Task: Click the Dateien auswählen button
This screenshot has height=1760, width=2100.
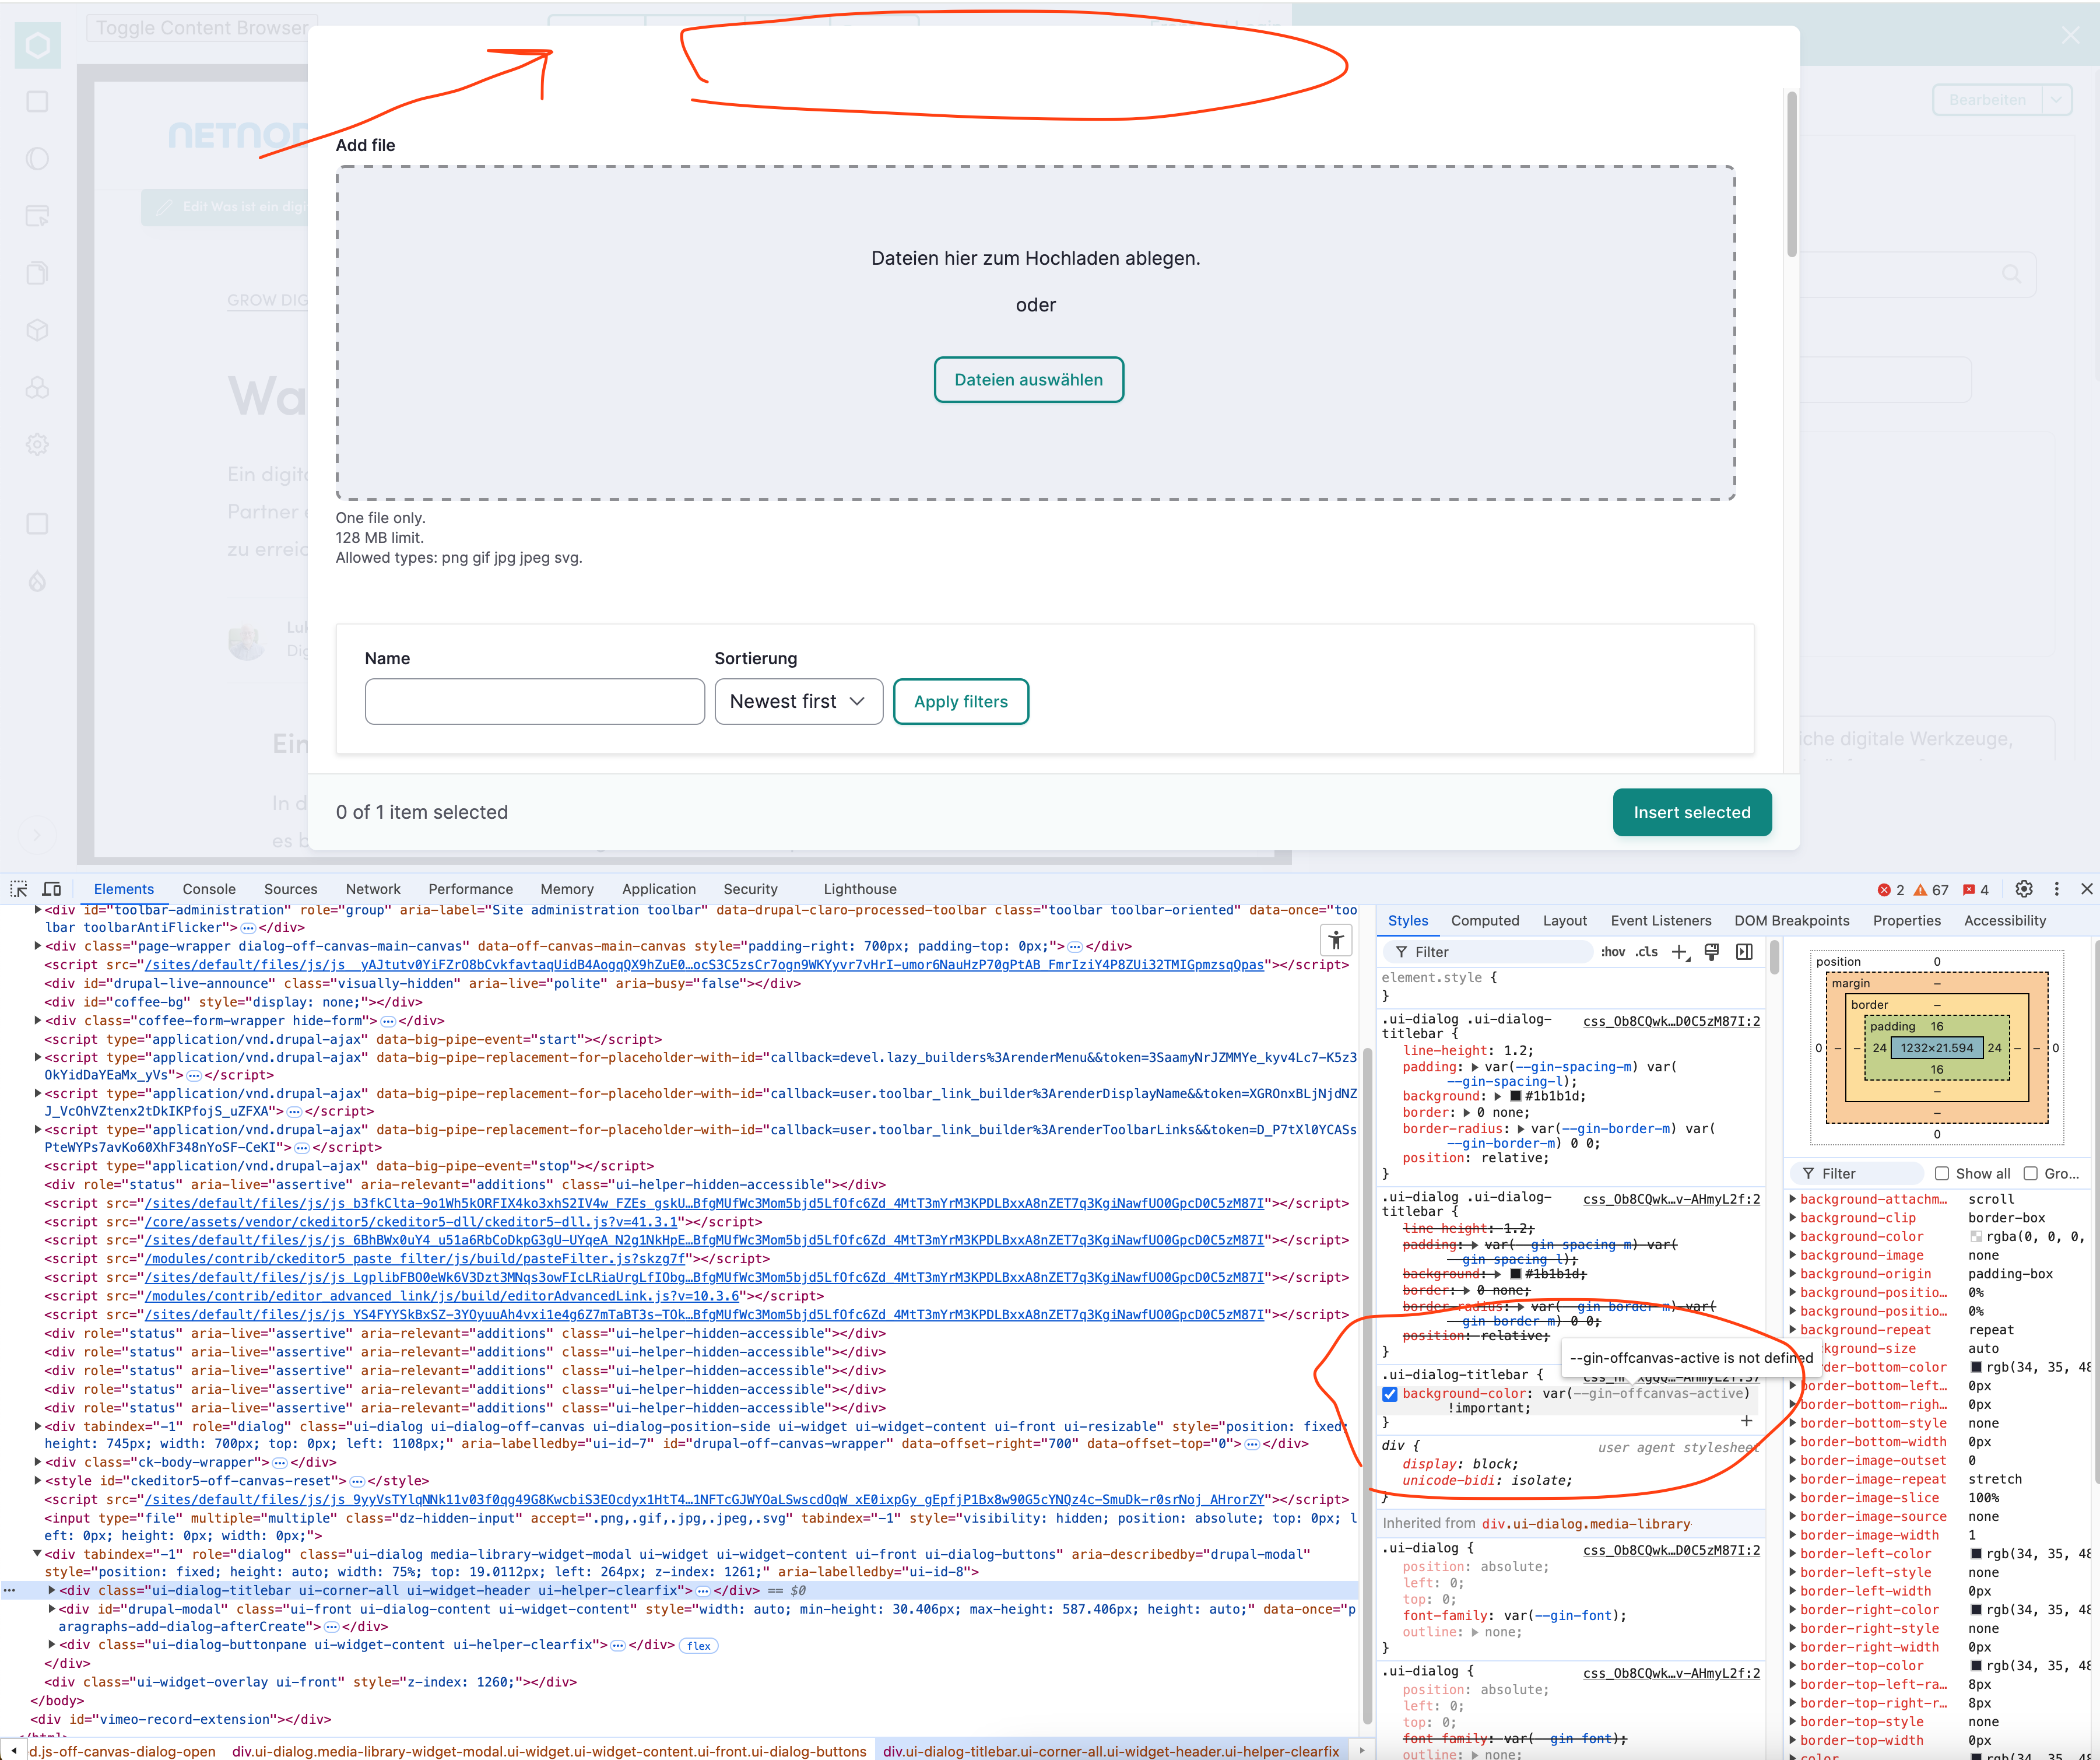Action: point(1029,380)
